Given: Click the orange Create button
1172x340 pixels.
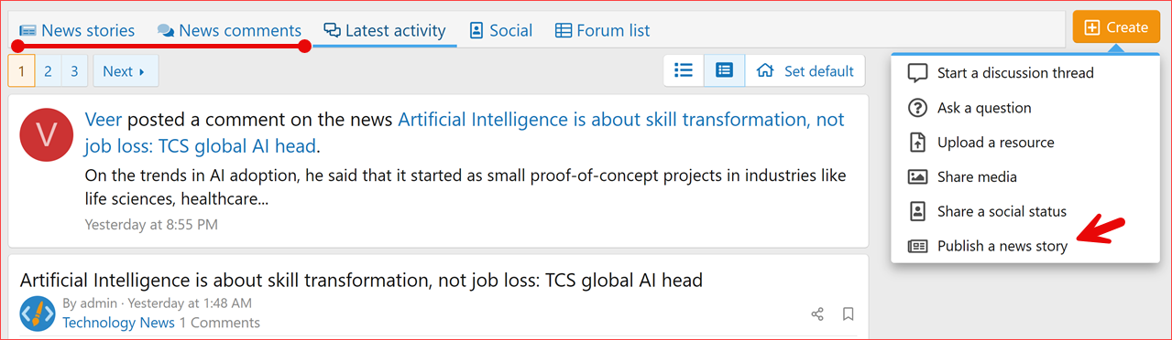Looking at the screenshot, I should 1116,27.
